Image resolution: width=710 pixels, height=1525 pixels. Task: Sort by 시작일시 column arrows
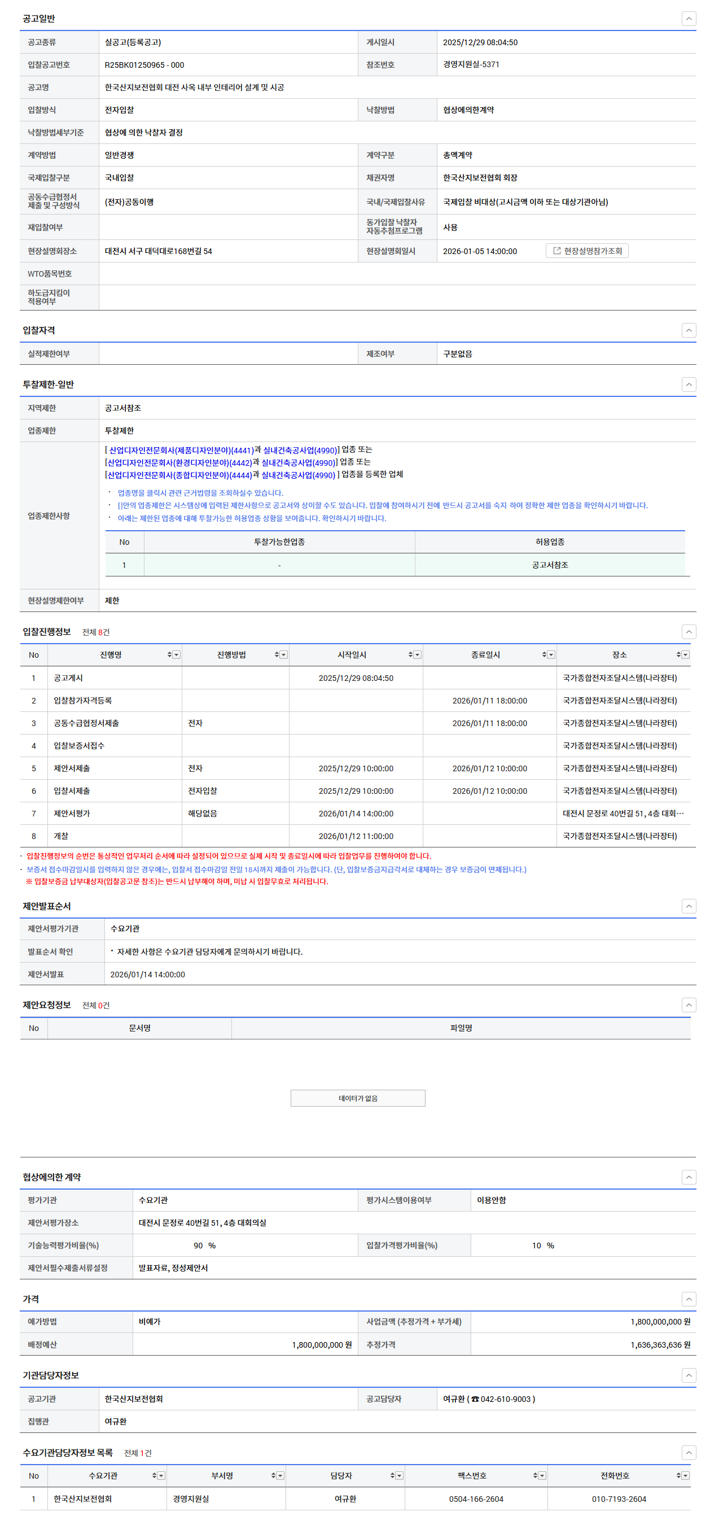[x=410, y=655]
